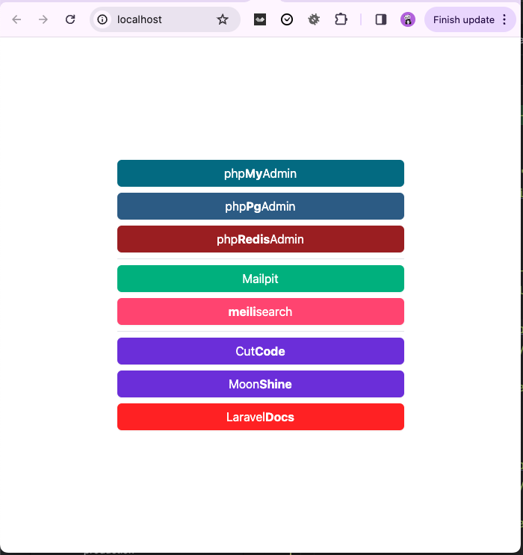Open the Chrome three-dot menu

pyautogui.click(x=504, y=19)
